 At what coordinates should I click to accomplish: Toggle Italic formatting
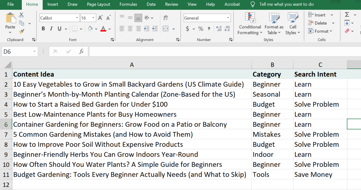(x=51, y=29)
